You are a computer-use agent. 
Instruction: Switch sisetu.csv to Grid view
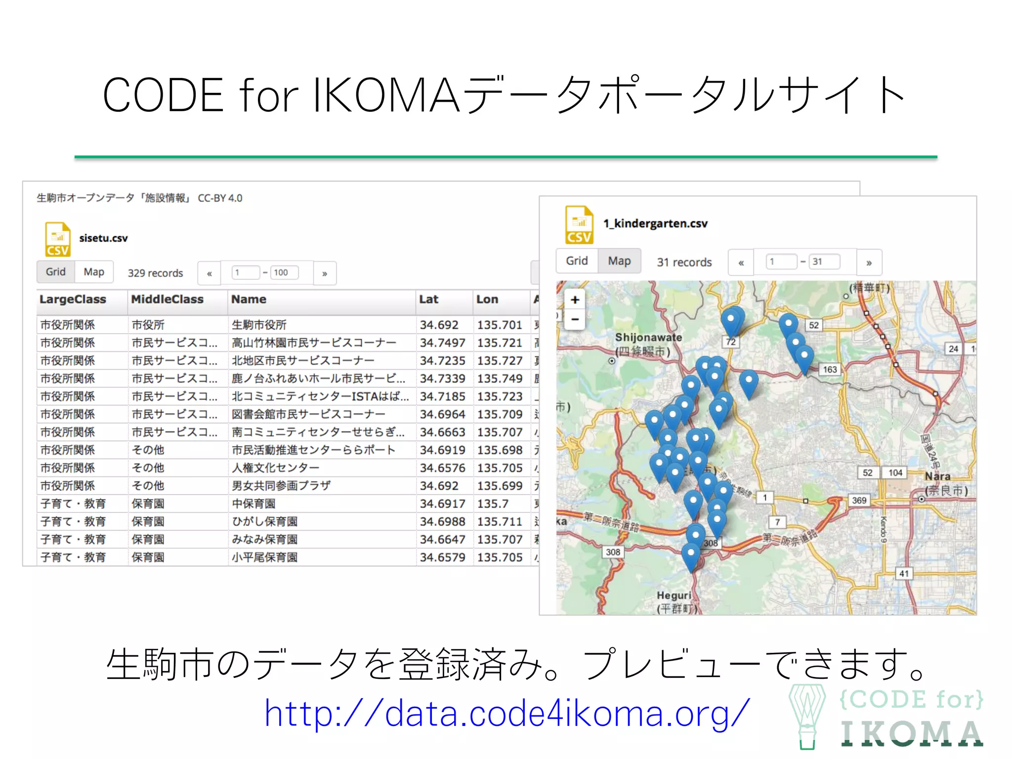coord(56,272)
